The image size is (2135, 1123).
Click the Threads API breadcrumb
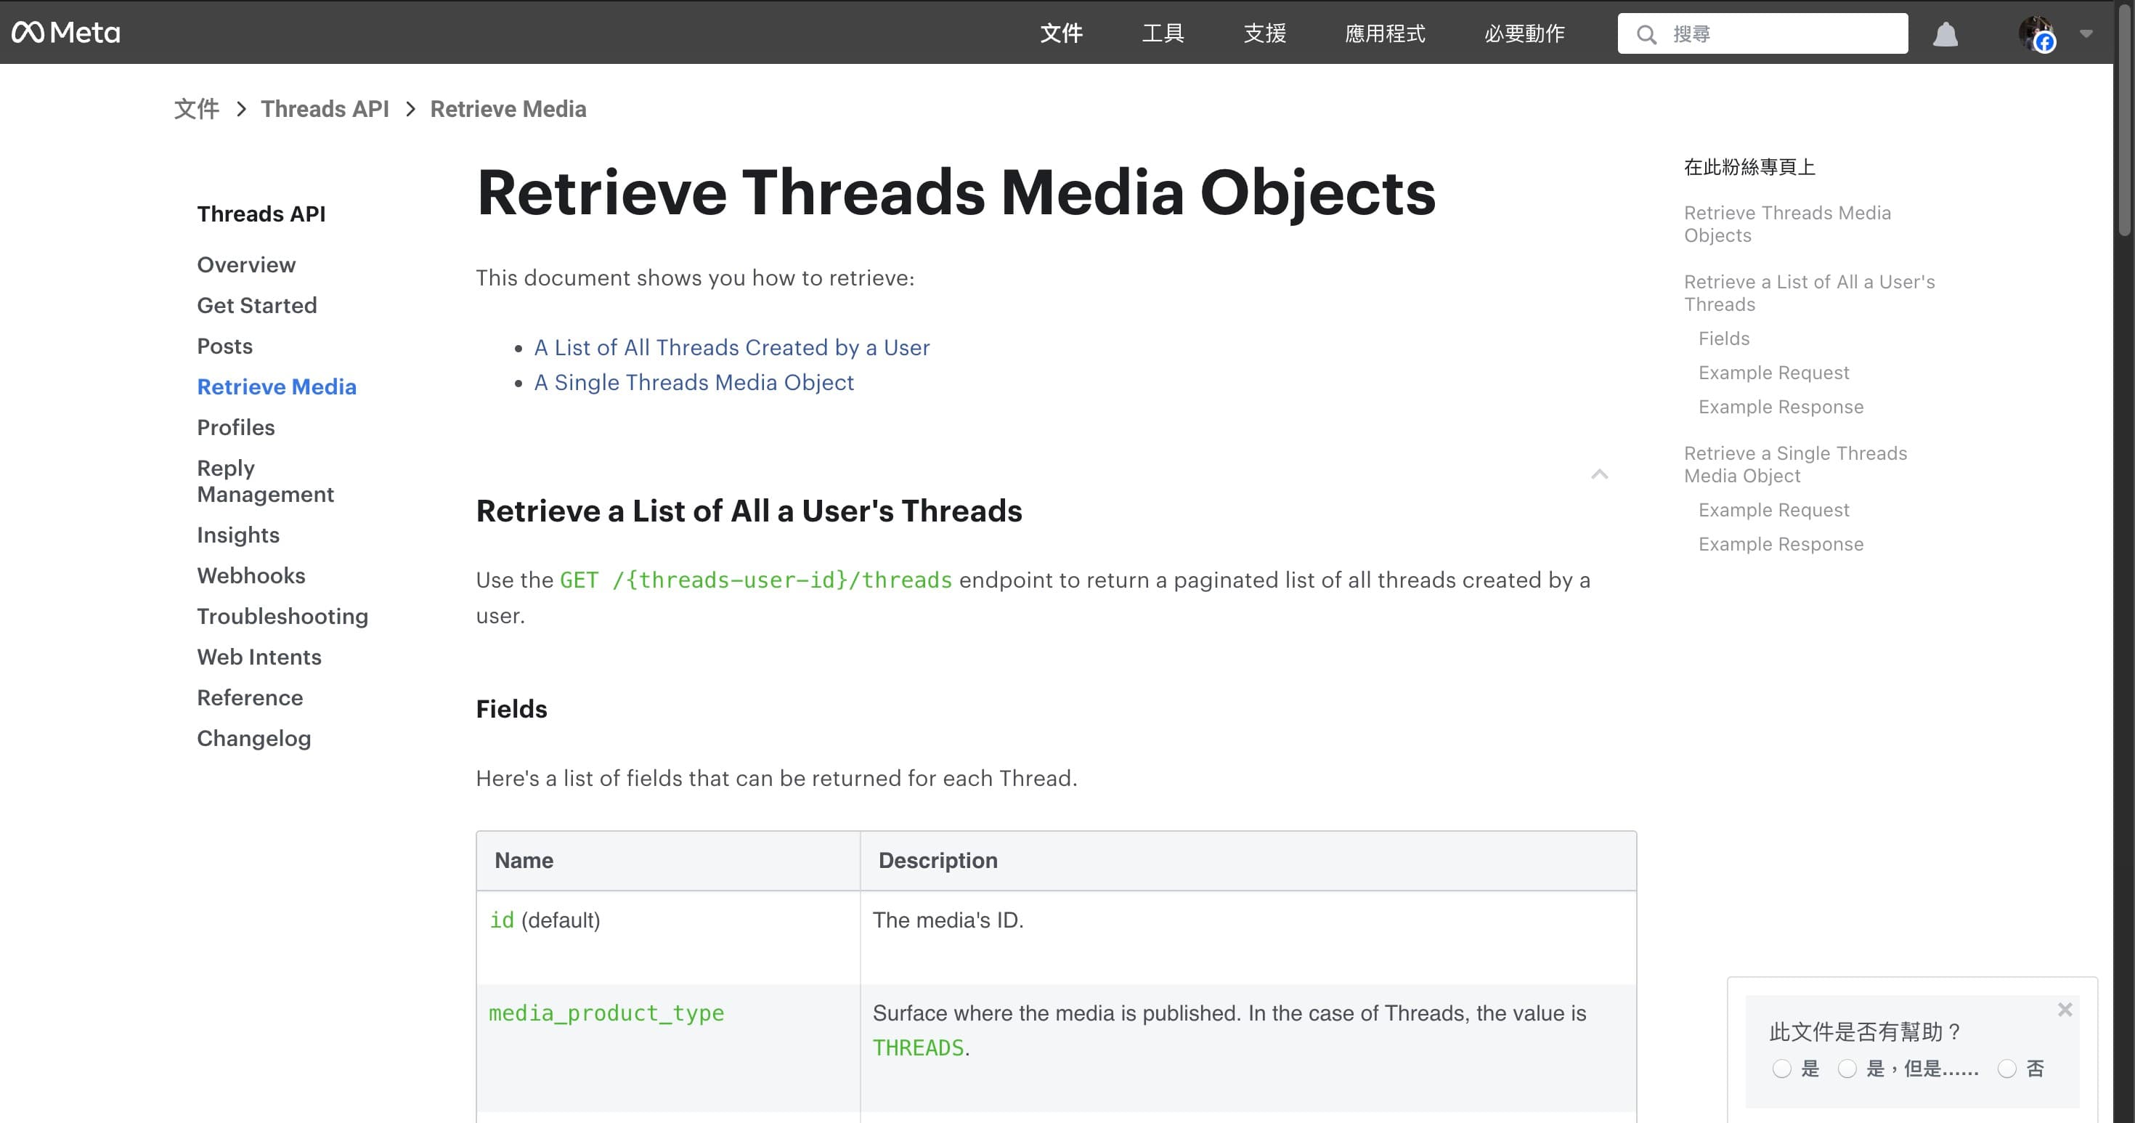(x=325, y=108)
